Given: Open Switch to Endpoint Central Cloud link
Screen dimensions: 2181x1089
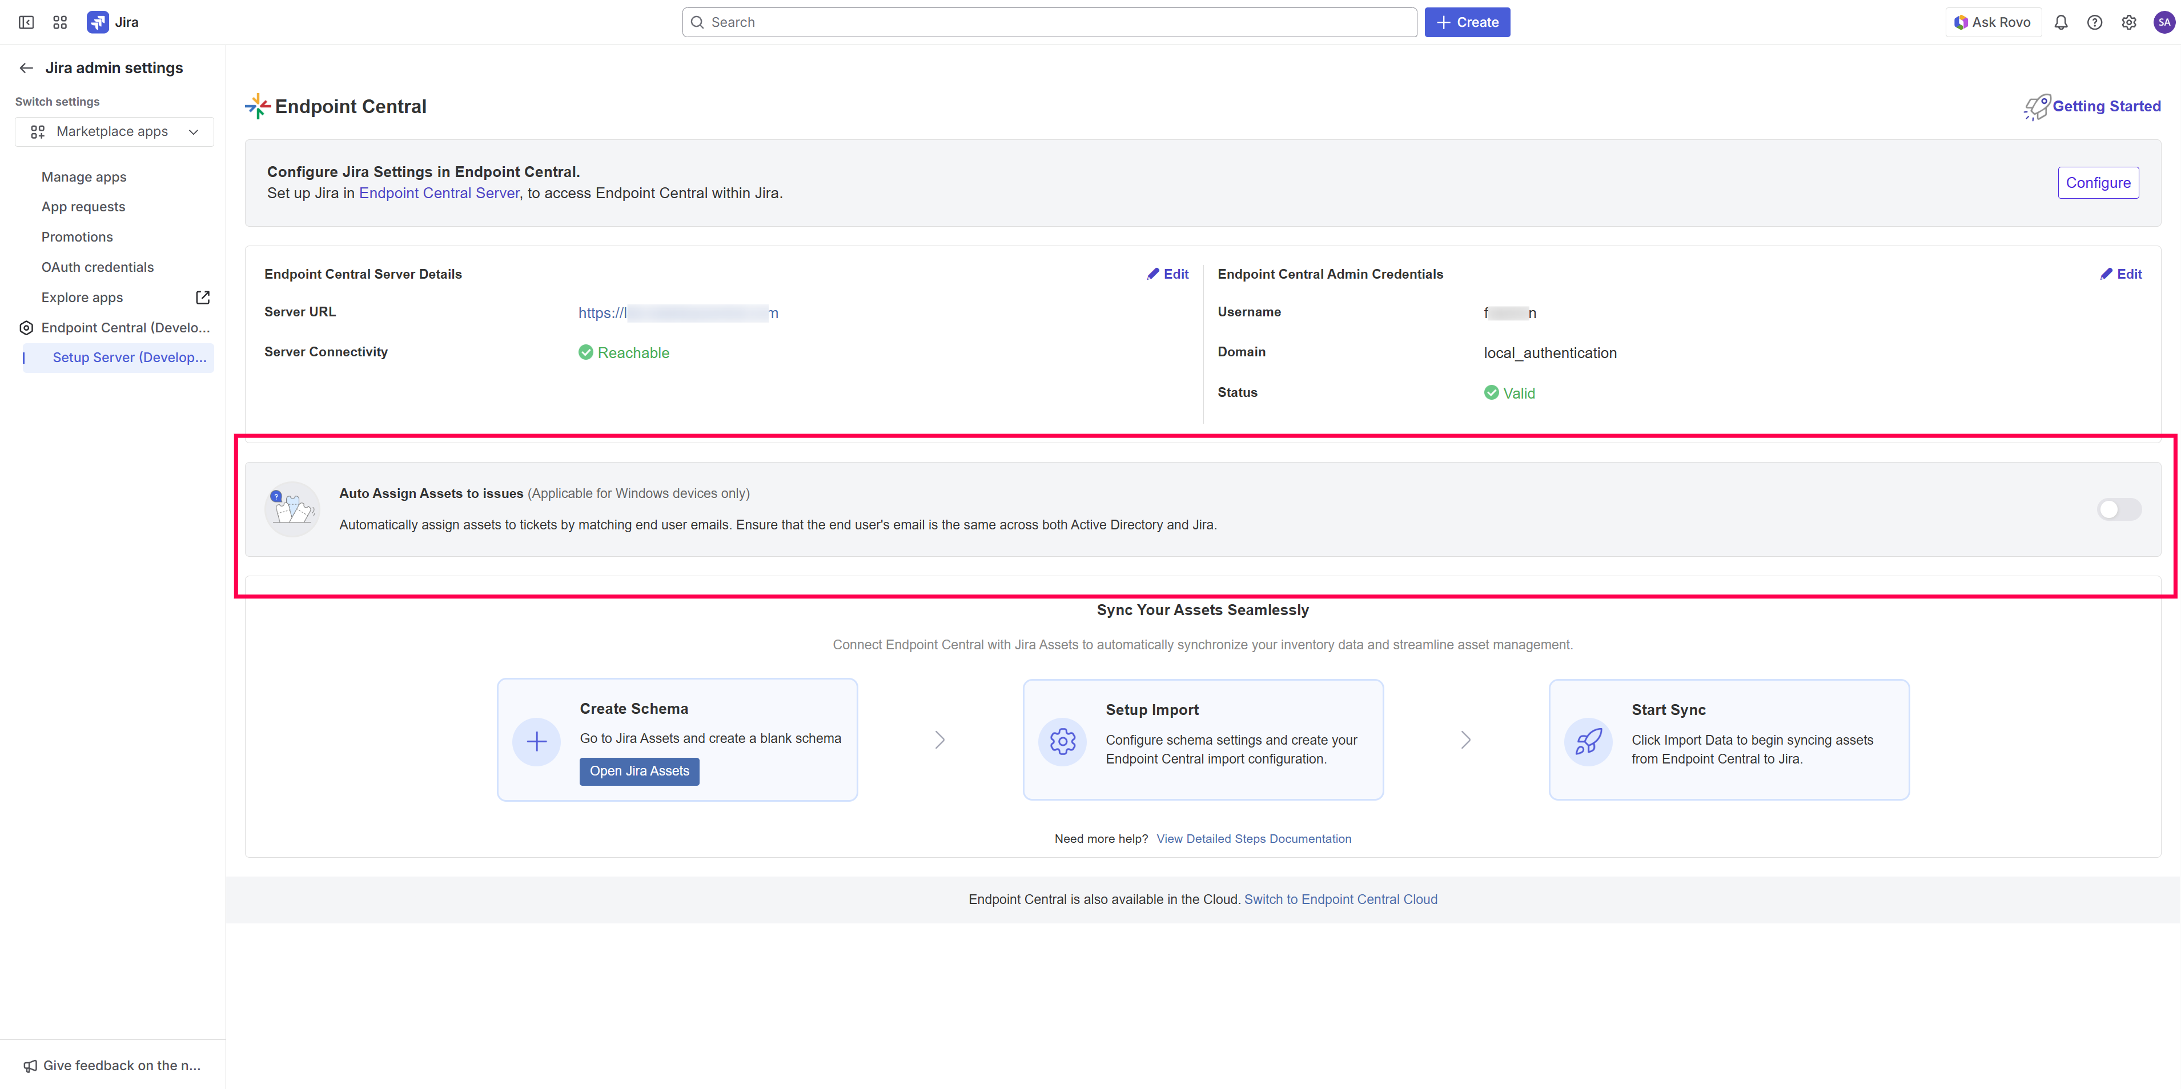Looking at the screenshot, I should [x=1340, y=899].
